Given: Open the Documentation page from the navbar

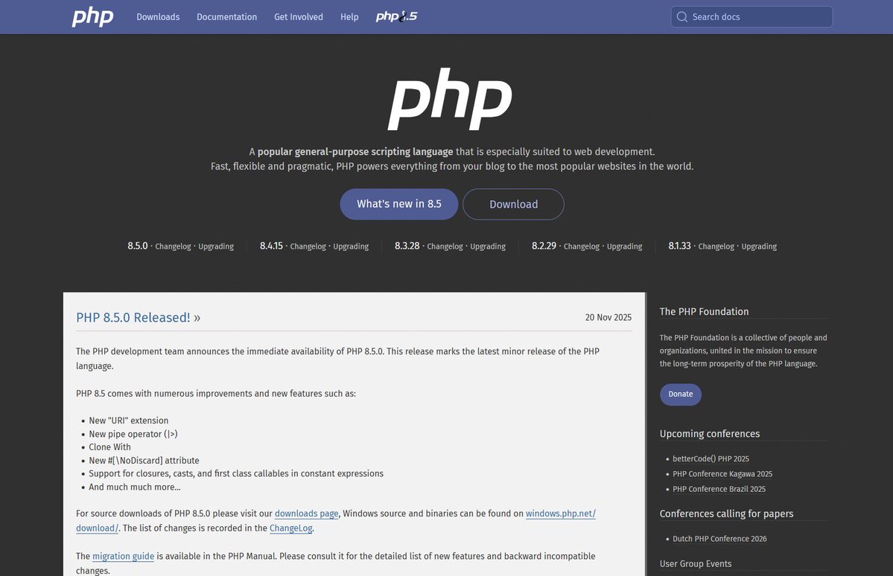Looking at the screenshot, I should 226,16.
